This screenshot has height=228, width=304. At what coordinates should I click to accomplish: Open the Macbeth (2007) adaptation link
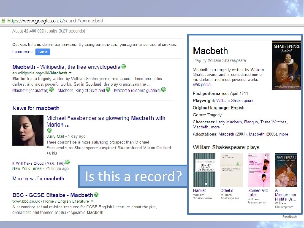coord(233,134)
